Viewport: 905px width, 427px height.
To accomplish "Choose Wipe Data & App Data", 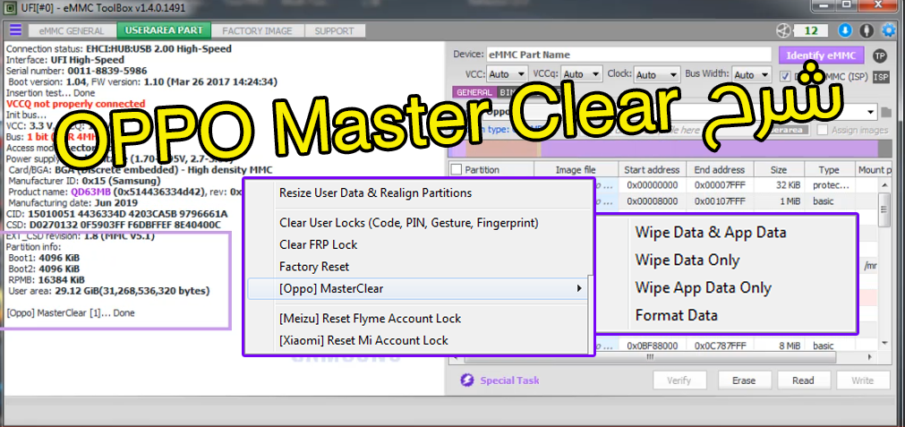I will point(711,233).
